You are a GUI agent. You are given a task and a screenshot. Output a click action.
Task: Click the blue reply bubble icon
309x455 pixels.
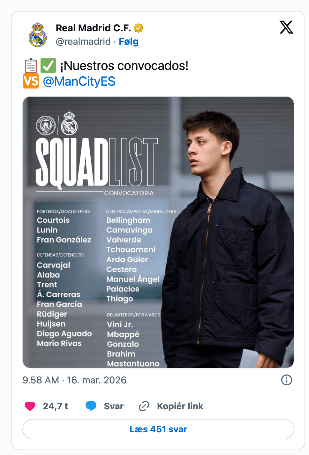[x=91, y=406]
